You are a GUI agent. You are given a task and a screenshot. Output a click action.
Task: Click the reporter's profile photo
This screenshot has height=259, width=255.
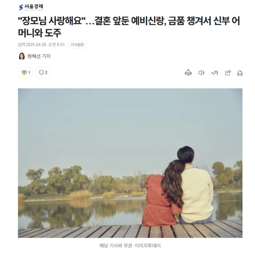(x=22, y=56)
